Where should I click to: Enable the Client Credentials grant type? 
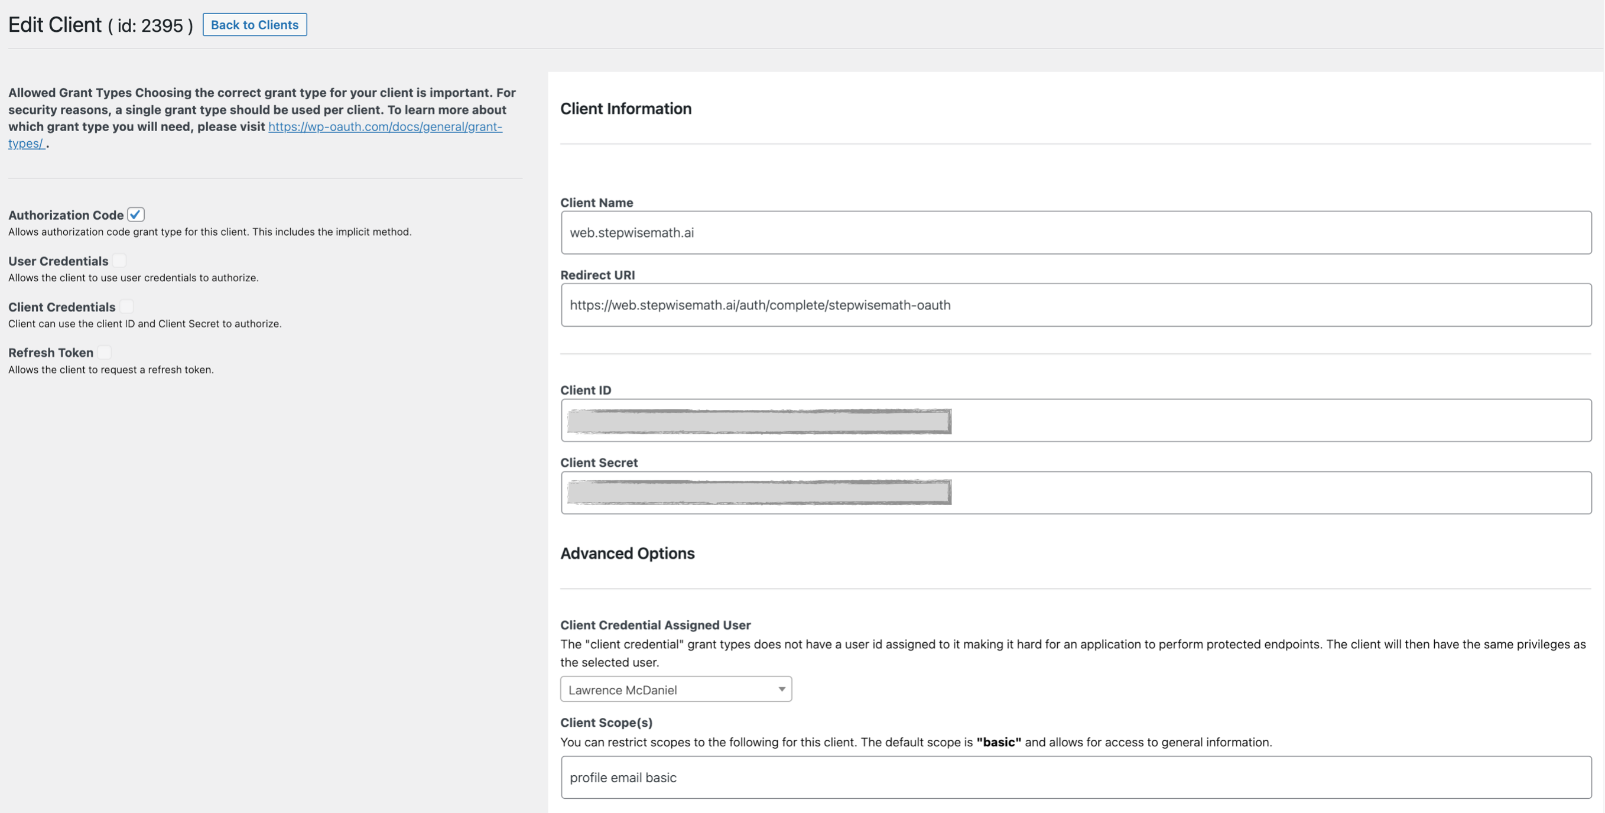[126, 306]
